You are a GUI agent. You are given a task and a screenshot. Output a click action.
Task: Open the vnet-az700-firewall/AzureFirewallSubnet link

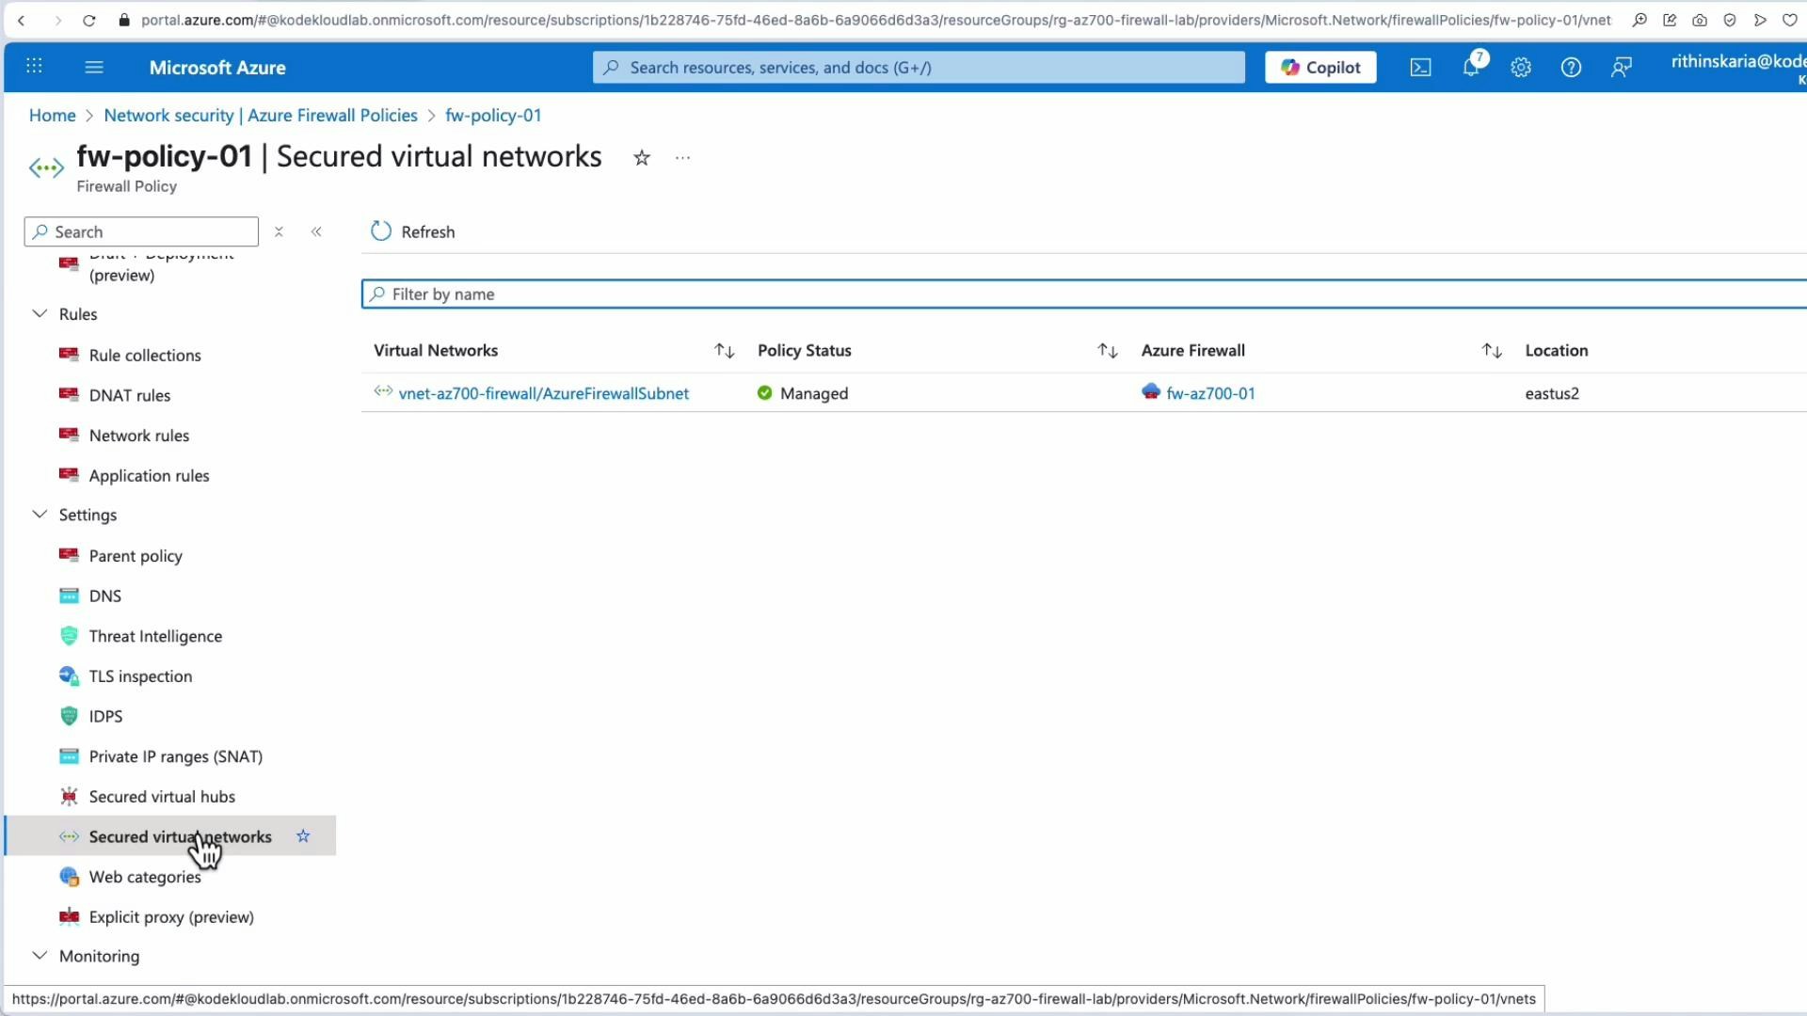[543, 393]
